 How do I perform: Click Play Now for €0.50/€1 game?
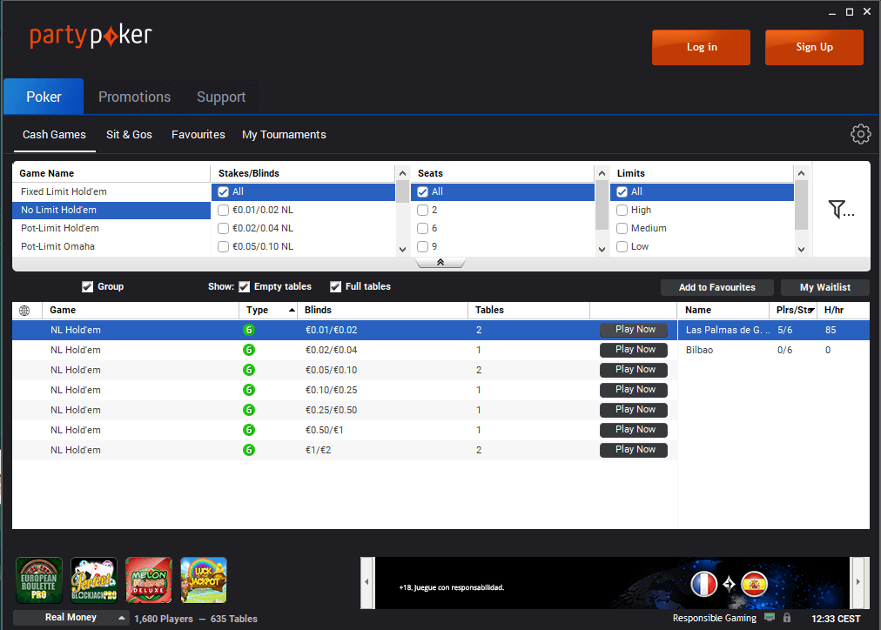pos(634,430)
